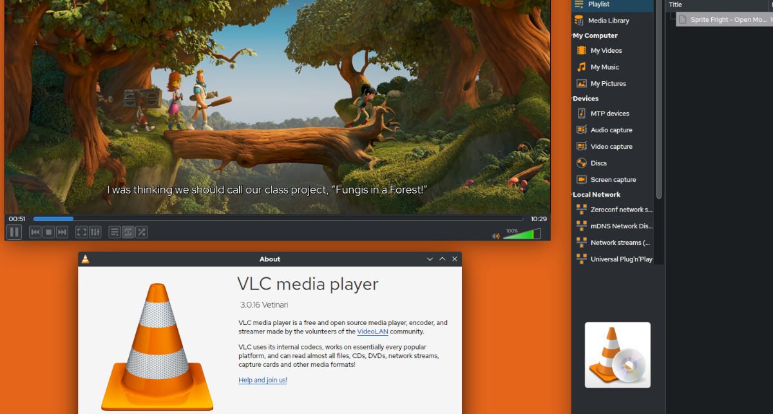Collapse the Devices section
Image resolution: width=773 pixels, height=414 pixels.
coord(586,99)
